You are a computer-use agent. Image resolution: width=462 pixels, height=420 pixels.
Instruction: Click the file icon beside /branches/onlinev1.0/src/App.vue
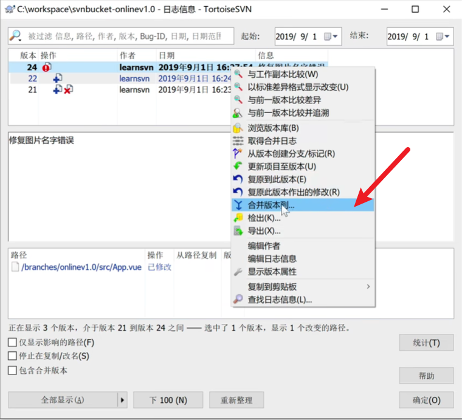pyautogui.click(x=15, y=267)
